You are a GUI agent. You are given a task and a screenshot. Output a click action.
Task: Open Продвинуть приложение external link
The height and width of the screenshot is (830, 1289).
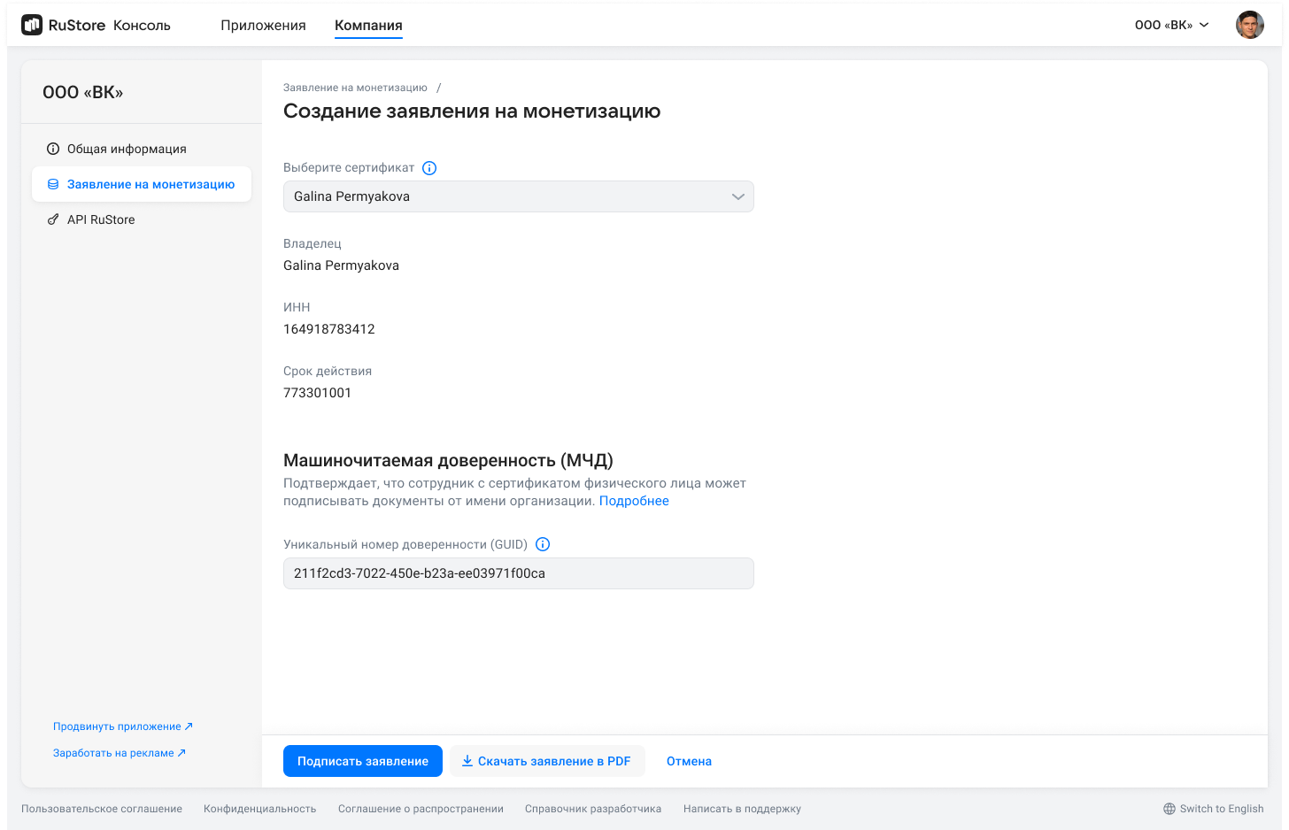click(x=123, y=726)
